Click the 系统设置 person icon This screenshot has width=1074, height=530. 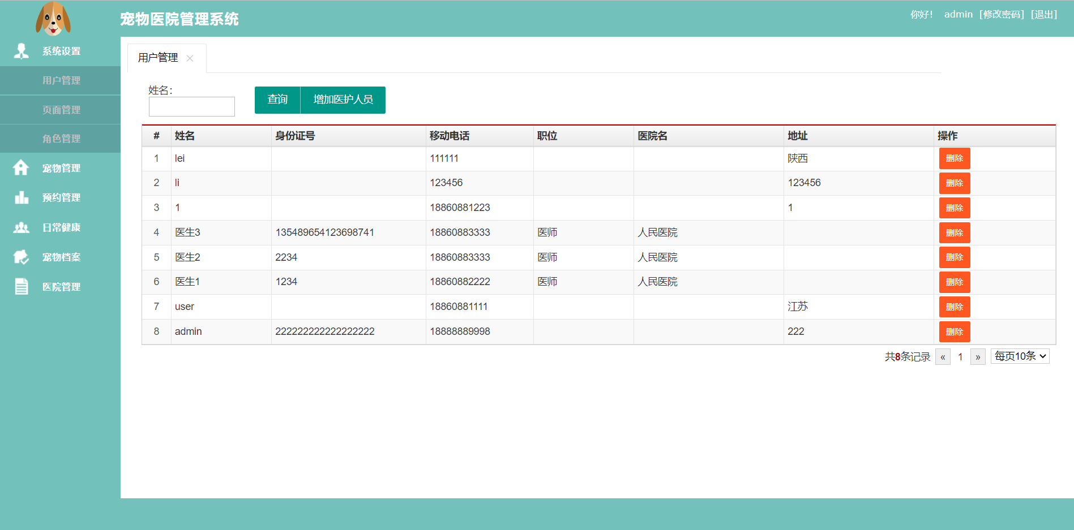click(x=22, y=51)
